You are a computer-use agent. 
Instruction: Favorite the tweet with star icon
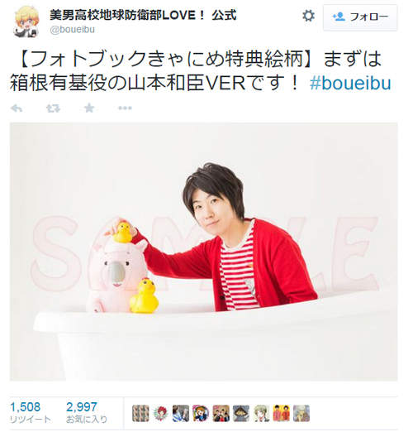pos(89,108)
